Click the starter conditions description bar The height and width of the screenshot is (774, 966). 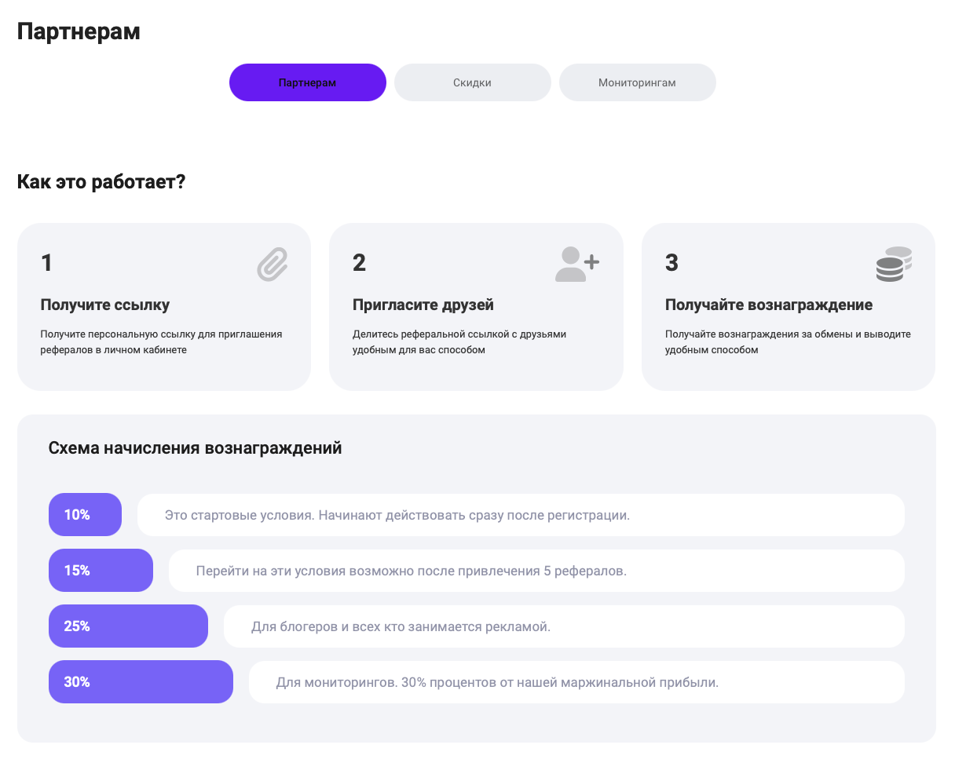click(x=521, y=514)
